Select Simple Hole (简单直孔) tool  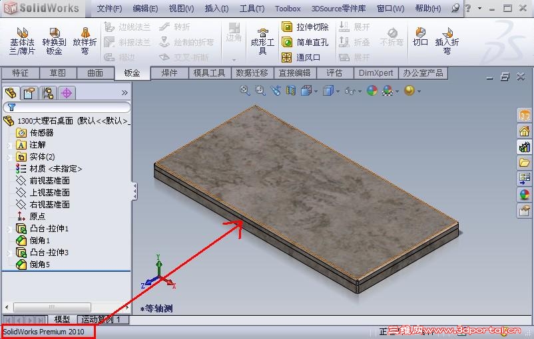[305, 42]
